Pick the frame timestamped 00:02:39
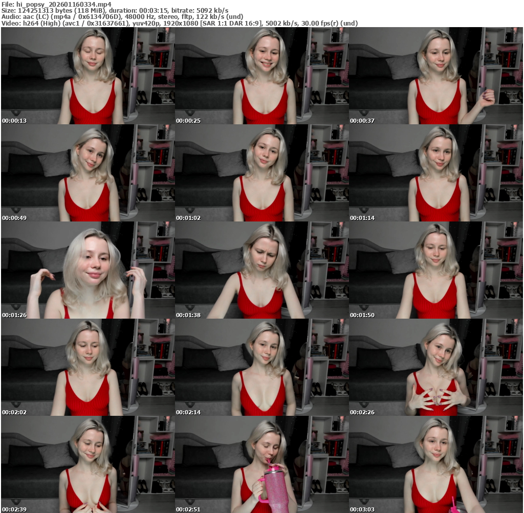 (x=88, y=464)
